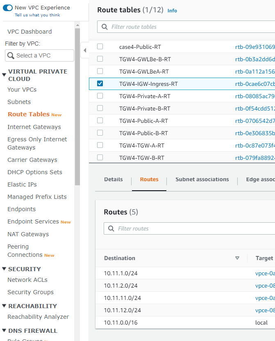Open Carrier Gateways page
Image resolution: width=275 pixels, height=341 pixels.
[x=32, y=160]
